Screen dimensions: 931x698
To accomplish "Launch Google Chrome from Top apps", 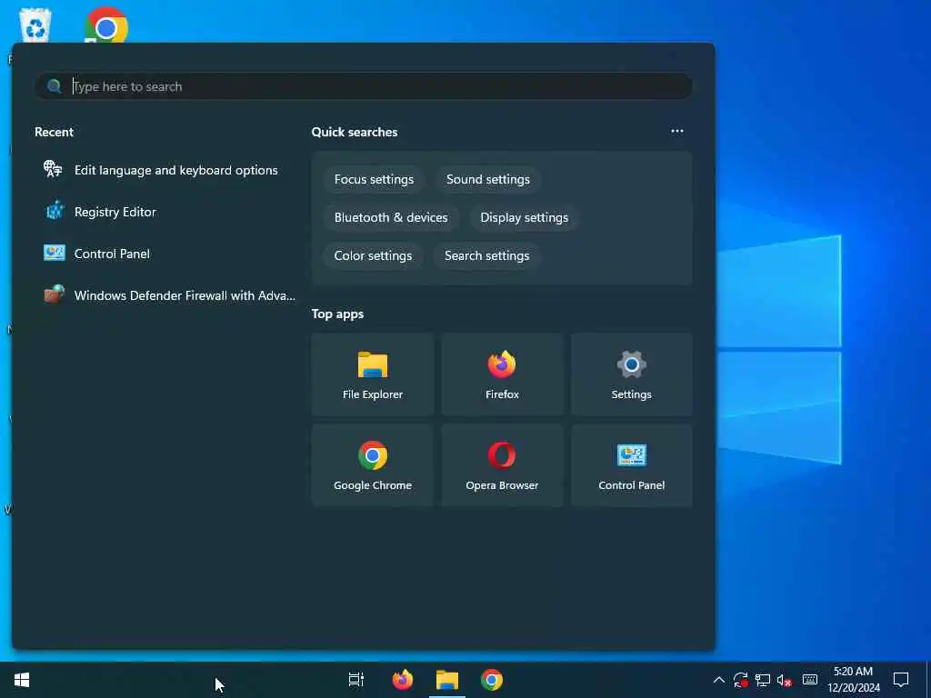I will click(372, 466).
